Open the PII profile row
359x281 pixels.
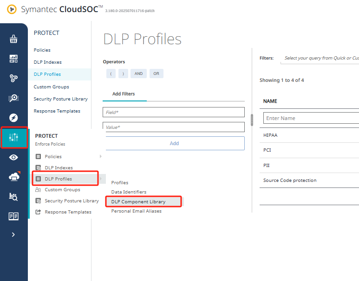click(x=309, y=165)
